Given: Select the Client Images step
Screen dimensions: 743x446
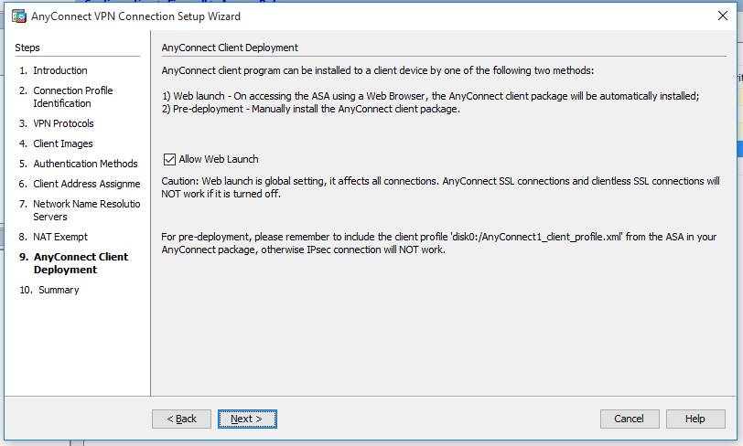Looking at the screenshot, I should coord(63,143).
